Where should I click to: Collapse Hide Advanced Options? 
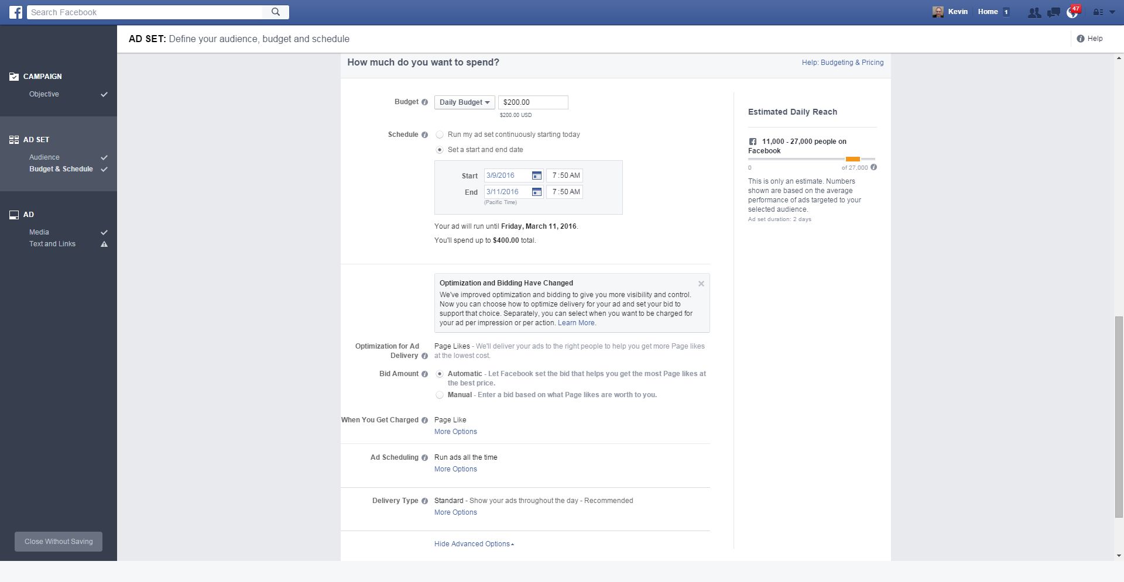coord(474,544)
